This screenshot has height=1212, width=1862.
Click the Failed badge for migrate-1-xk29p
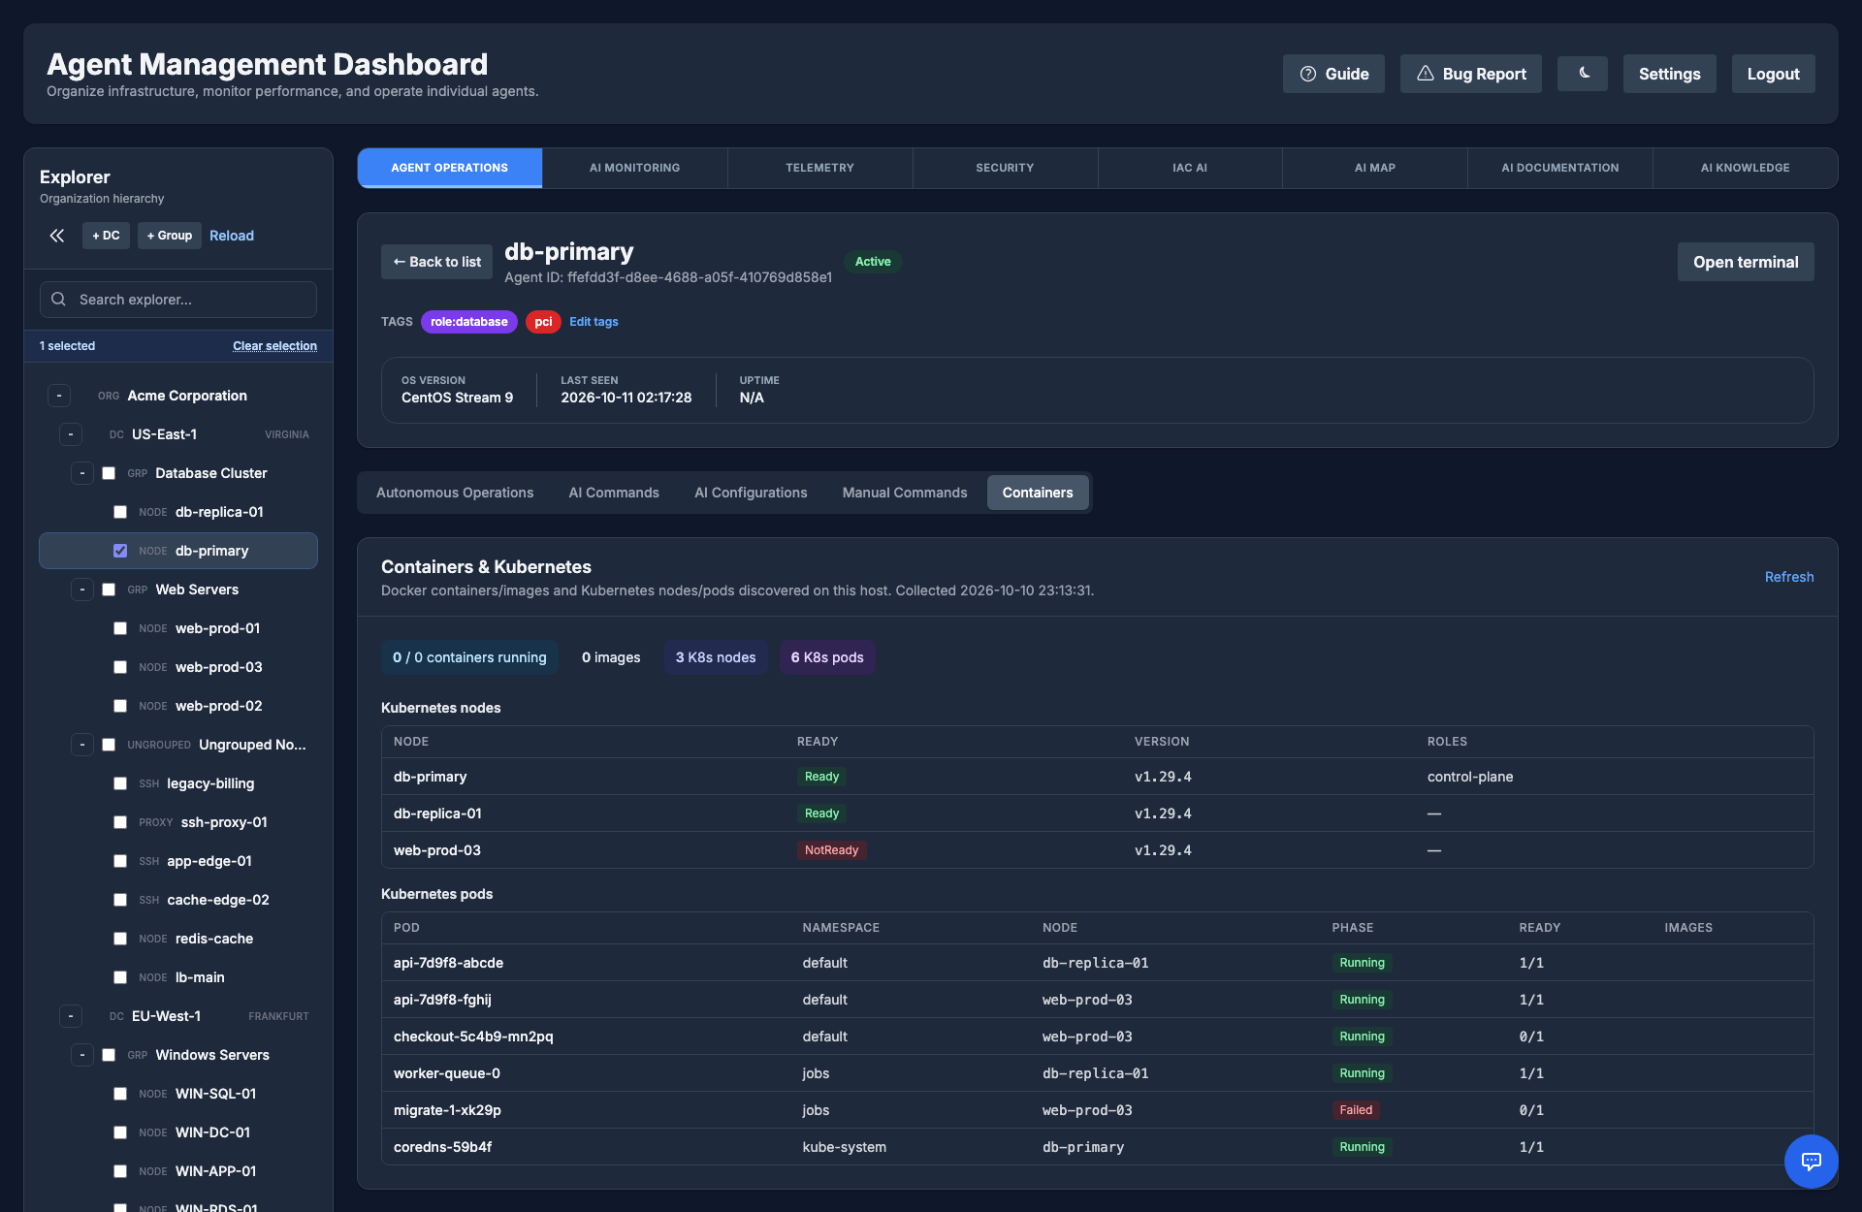click(1356, 1110)
